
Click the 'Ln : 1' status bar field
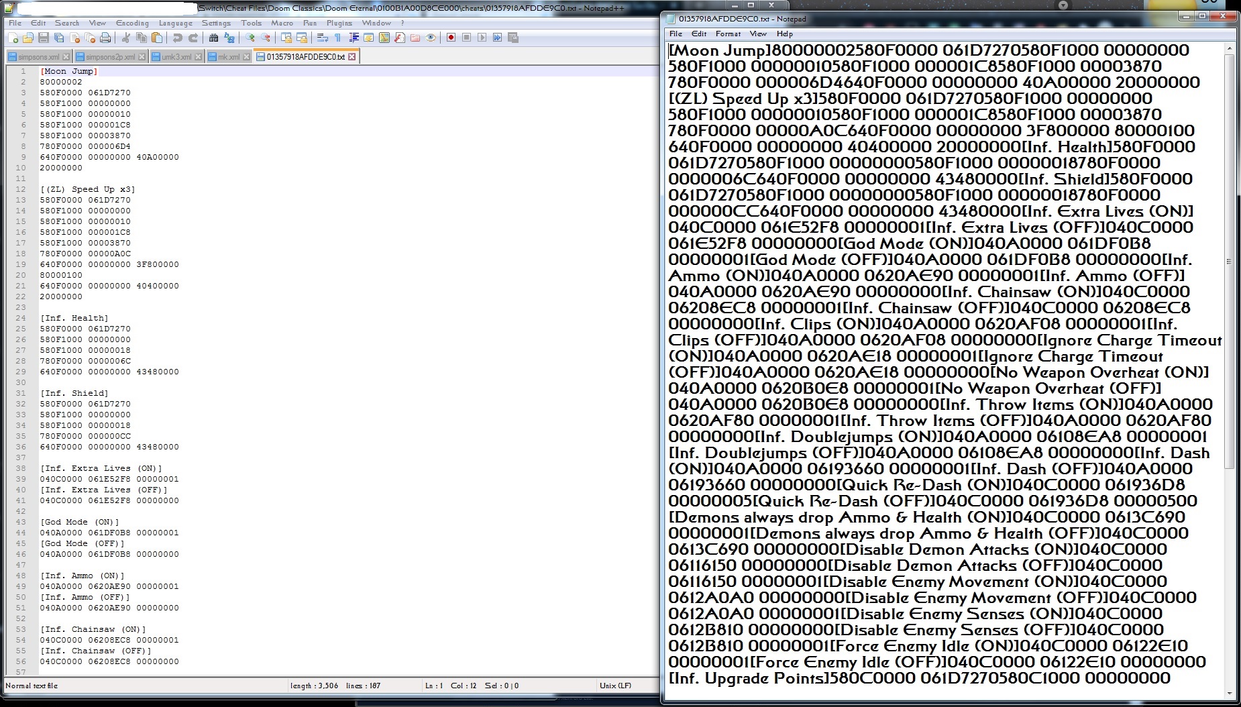434,686
